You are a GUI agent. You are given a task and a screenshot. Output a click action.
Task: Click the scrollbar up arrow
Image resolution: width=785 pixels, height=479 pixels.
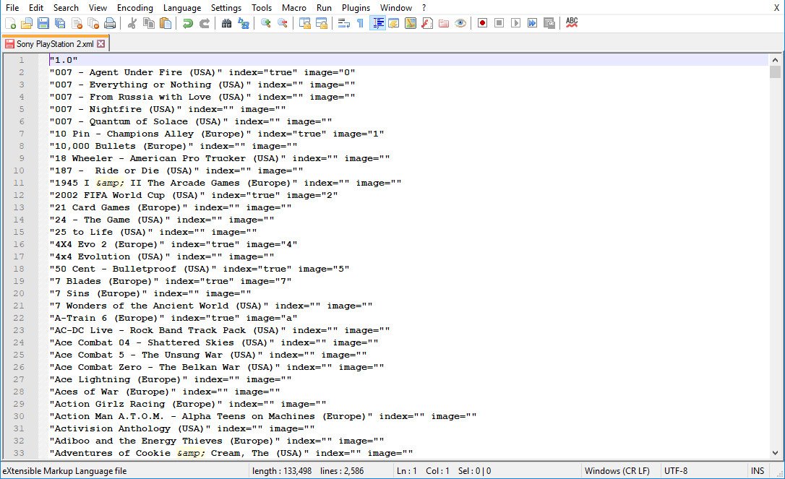click(x=776, y=59)
